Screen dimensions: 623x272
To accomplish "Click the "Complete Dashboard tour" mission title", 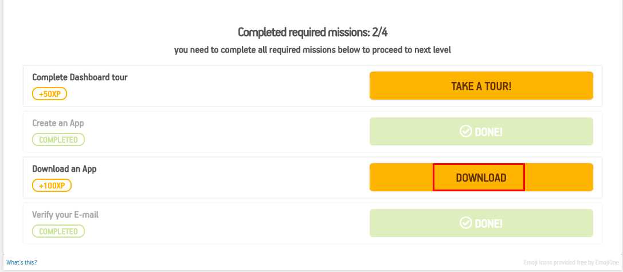I will click(x=80, y=77).
